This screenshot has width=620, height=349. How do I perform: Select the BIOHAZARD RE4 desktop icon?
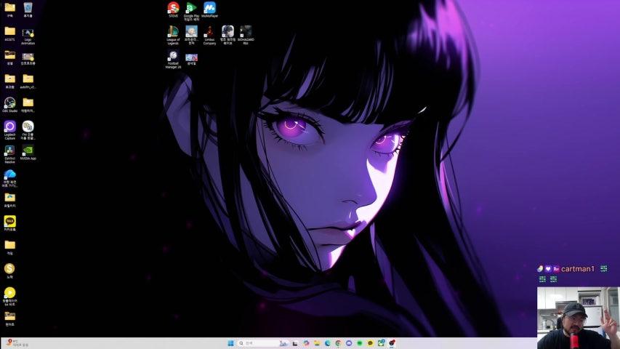point(246,32)
